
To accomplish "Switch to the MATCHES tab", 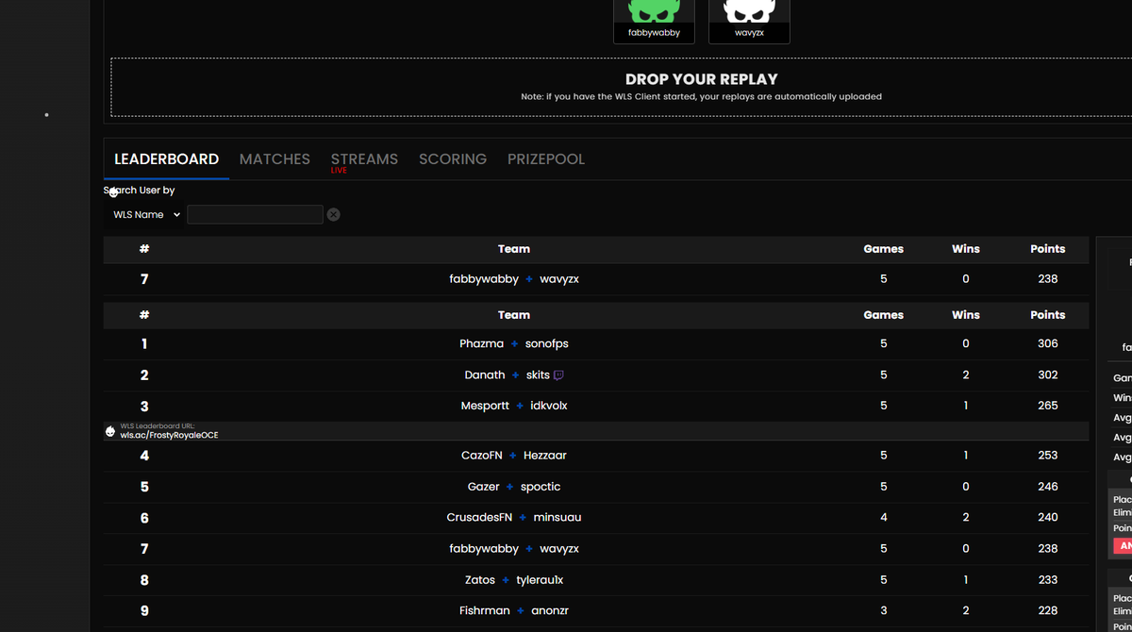I will pyautogui.click(x=275, y=159).
